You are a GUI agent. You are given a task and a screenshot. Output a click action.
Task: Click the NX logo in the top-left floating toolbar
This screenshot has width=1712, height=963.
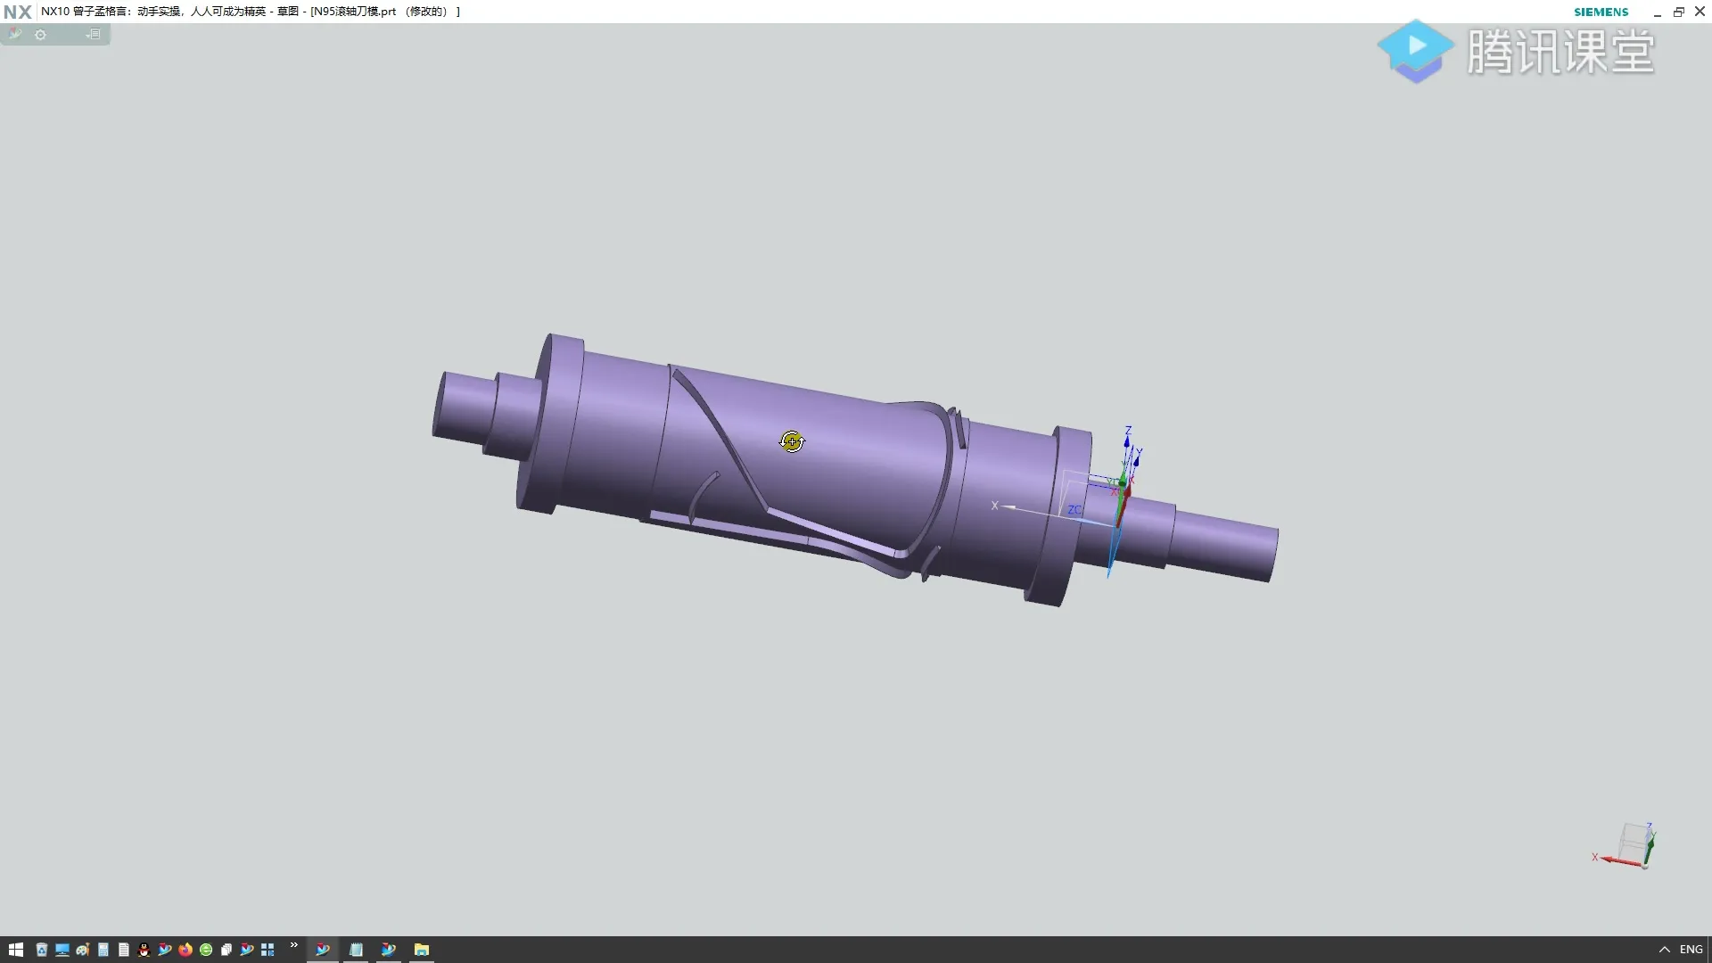(x=14, y=34)
